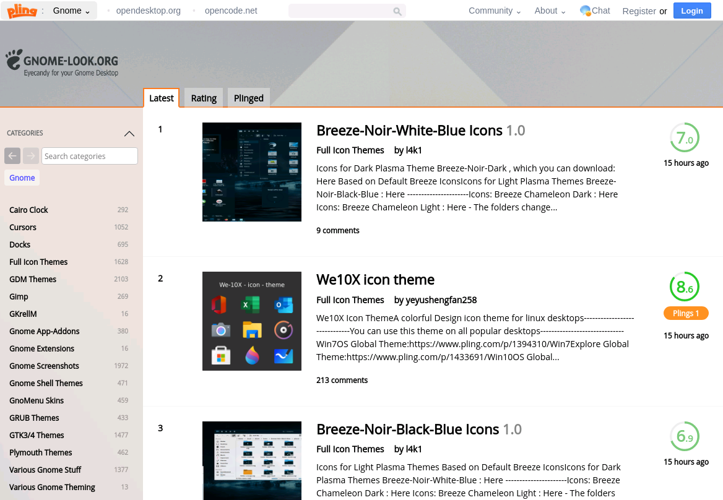Click the 6.9 rating circle
The width and height of the screenshot is (723, 500).
(685, 436)
